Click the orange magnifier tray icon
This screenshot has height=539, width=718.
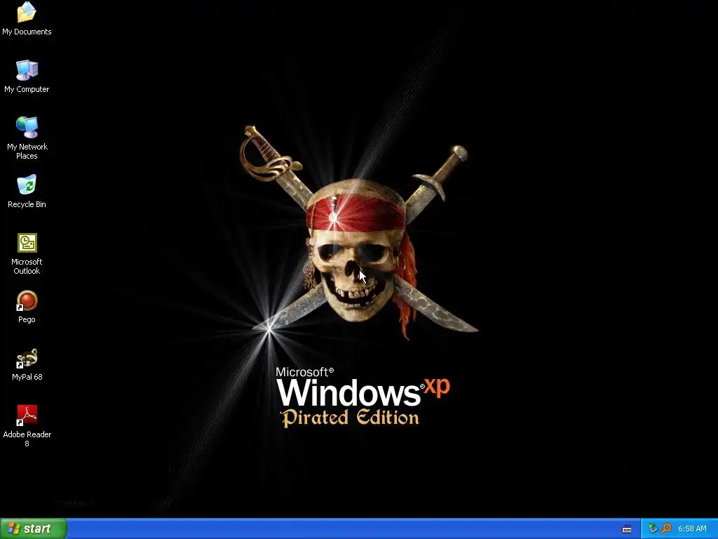pos(666,528)
